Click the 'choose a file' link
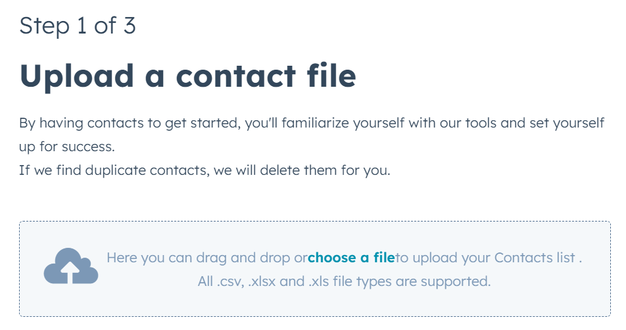The height and width of the screenshot is (330, 626). pos(351,258)
